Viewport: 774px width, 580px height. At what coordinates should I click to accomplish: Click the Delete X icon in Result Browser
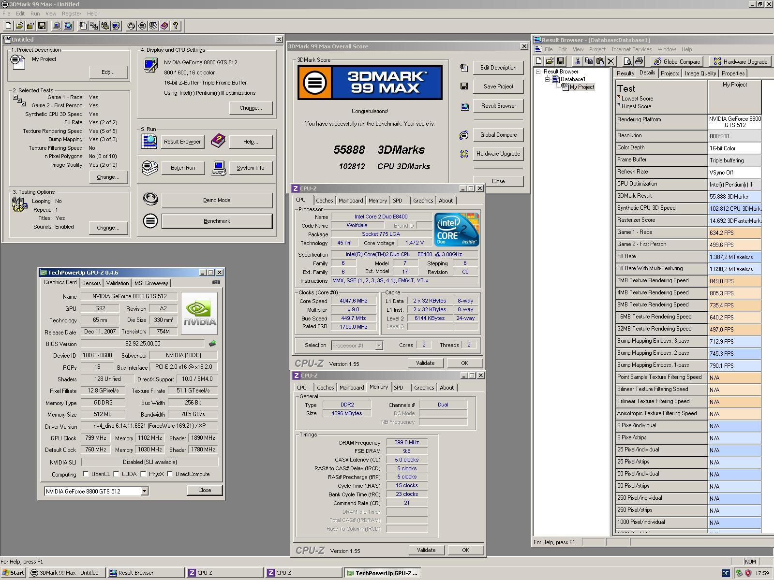tap(611, 61)
